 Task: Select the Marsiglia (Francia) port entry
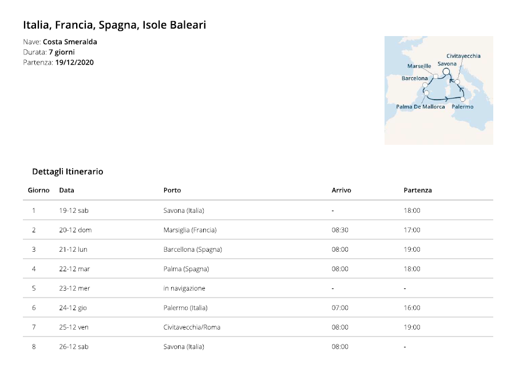pos(190,230)
